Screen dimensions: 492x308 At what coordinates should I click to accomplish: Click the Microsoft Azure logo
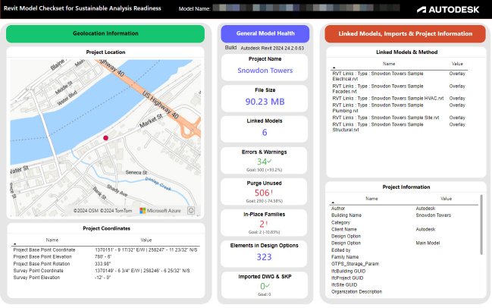click(160, 211)
